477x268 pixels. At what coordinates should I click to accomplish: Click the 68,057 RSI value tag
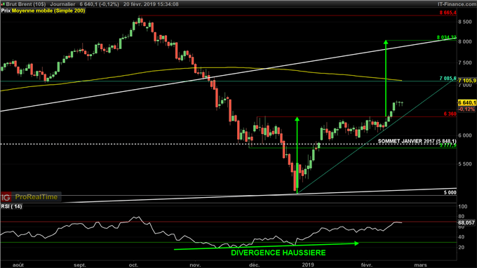[x=466, y=222]
